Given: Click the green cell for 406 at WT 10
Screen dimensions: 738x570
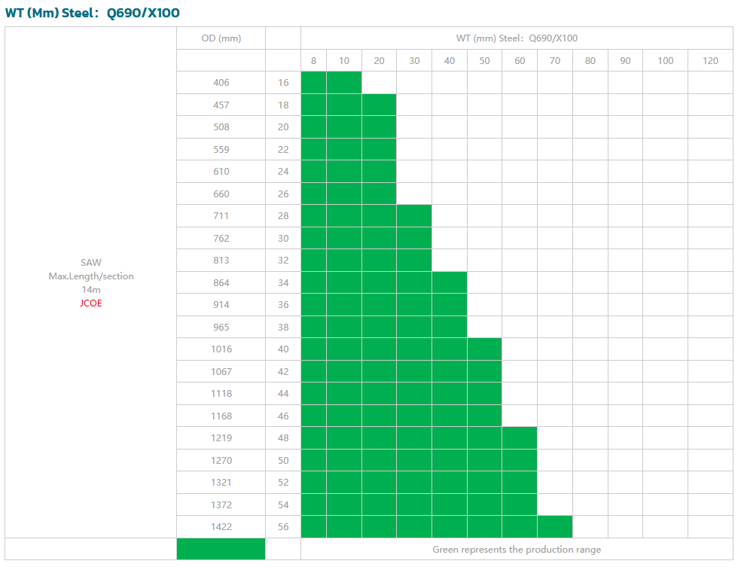Looking at the screenshot, I should pyautogui.click(x=343, y=83).
